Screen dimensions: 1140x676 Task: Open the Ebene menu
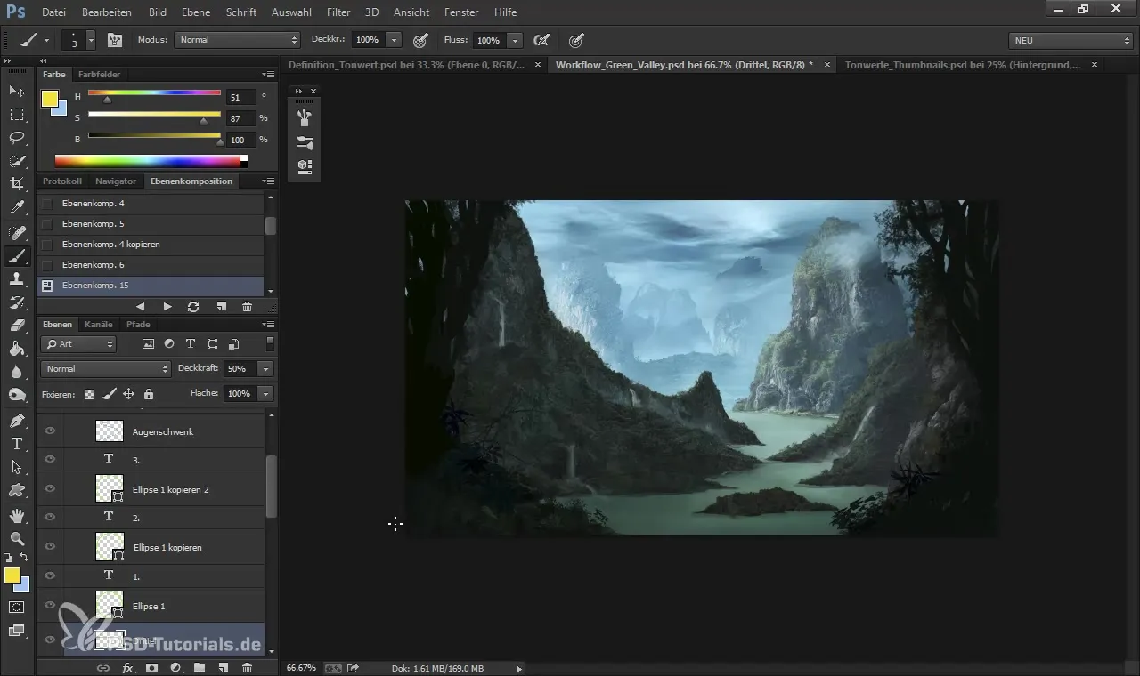(x=196, y=12)
